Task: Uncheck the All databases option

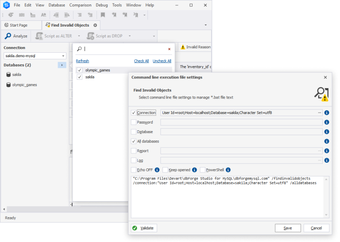Action: click(134, 141)
